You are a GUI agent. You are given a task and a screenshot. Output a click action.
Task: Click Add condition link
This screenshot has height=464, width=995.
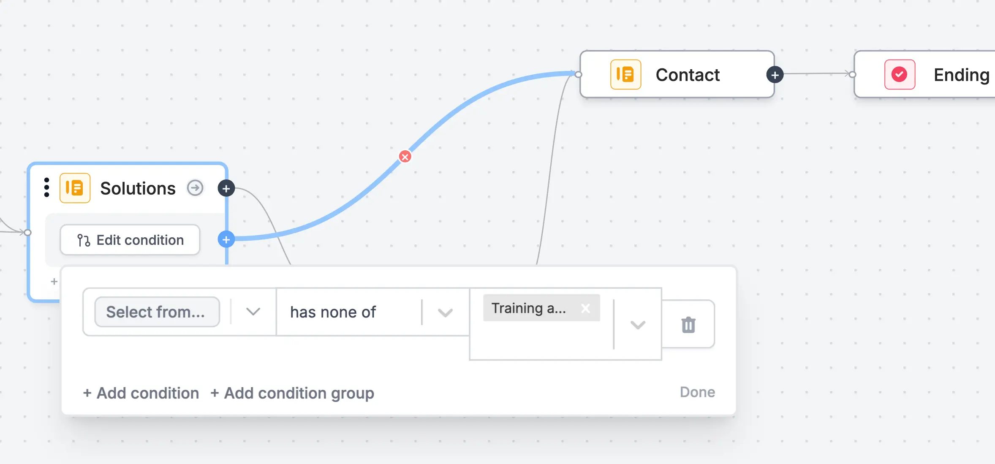[141, 393]
